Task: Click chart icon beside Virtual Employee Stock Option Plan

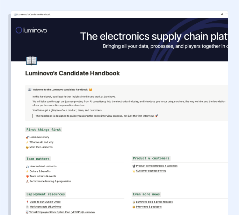Action: 27,212
